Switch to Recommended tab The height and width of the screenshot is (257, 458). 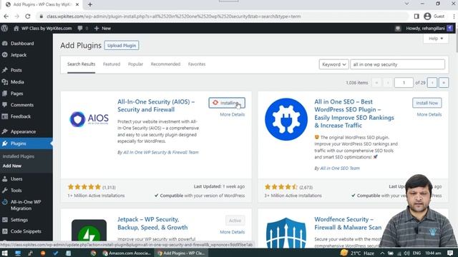165,64
